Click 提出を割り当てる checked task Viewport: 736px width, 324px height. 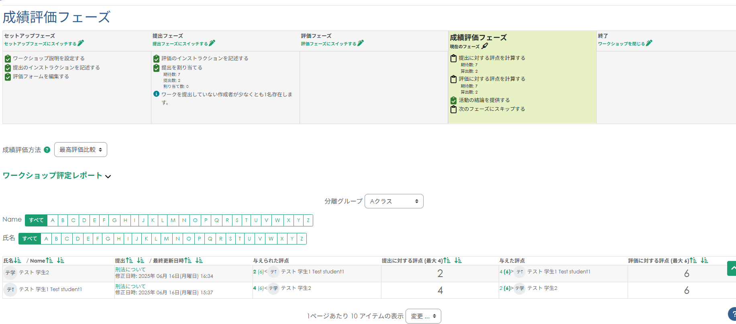[181, 67]
